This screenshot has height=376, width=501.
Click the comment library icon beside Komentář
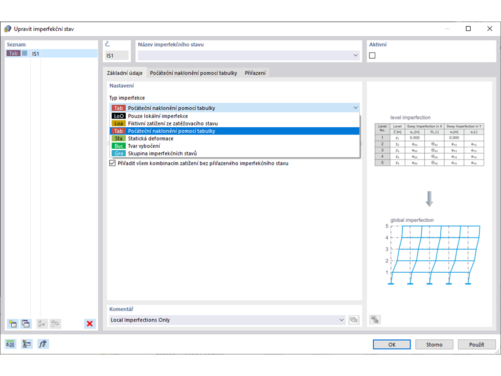coord(354,320)
